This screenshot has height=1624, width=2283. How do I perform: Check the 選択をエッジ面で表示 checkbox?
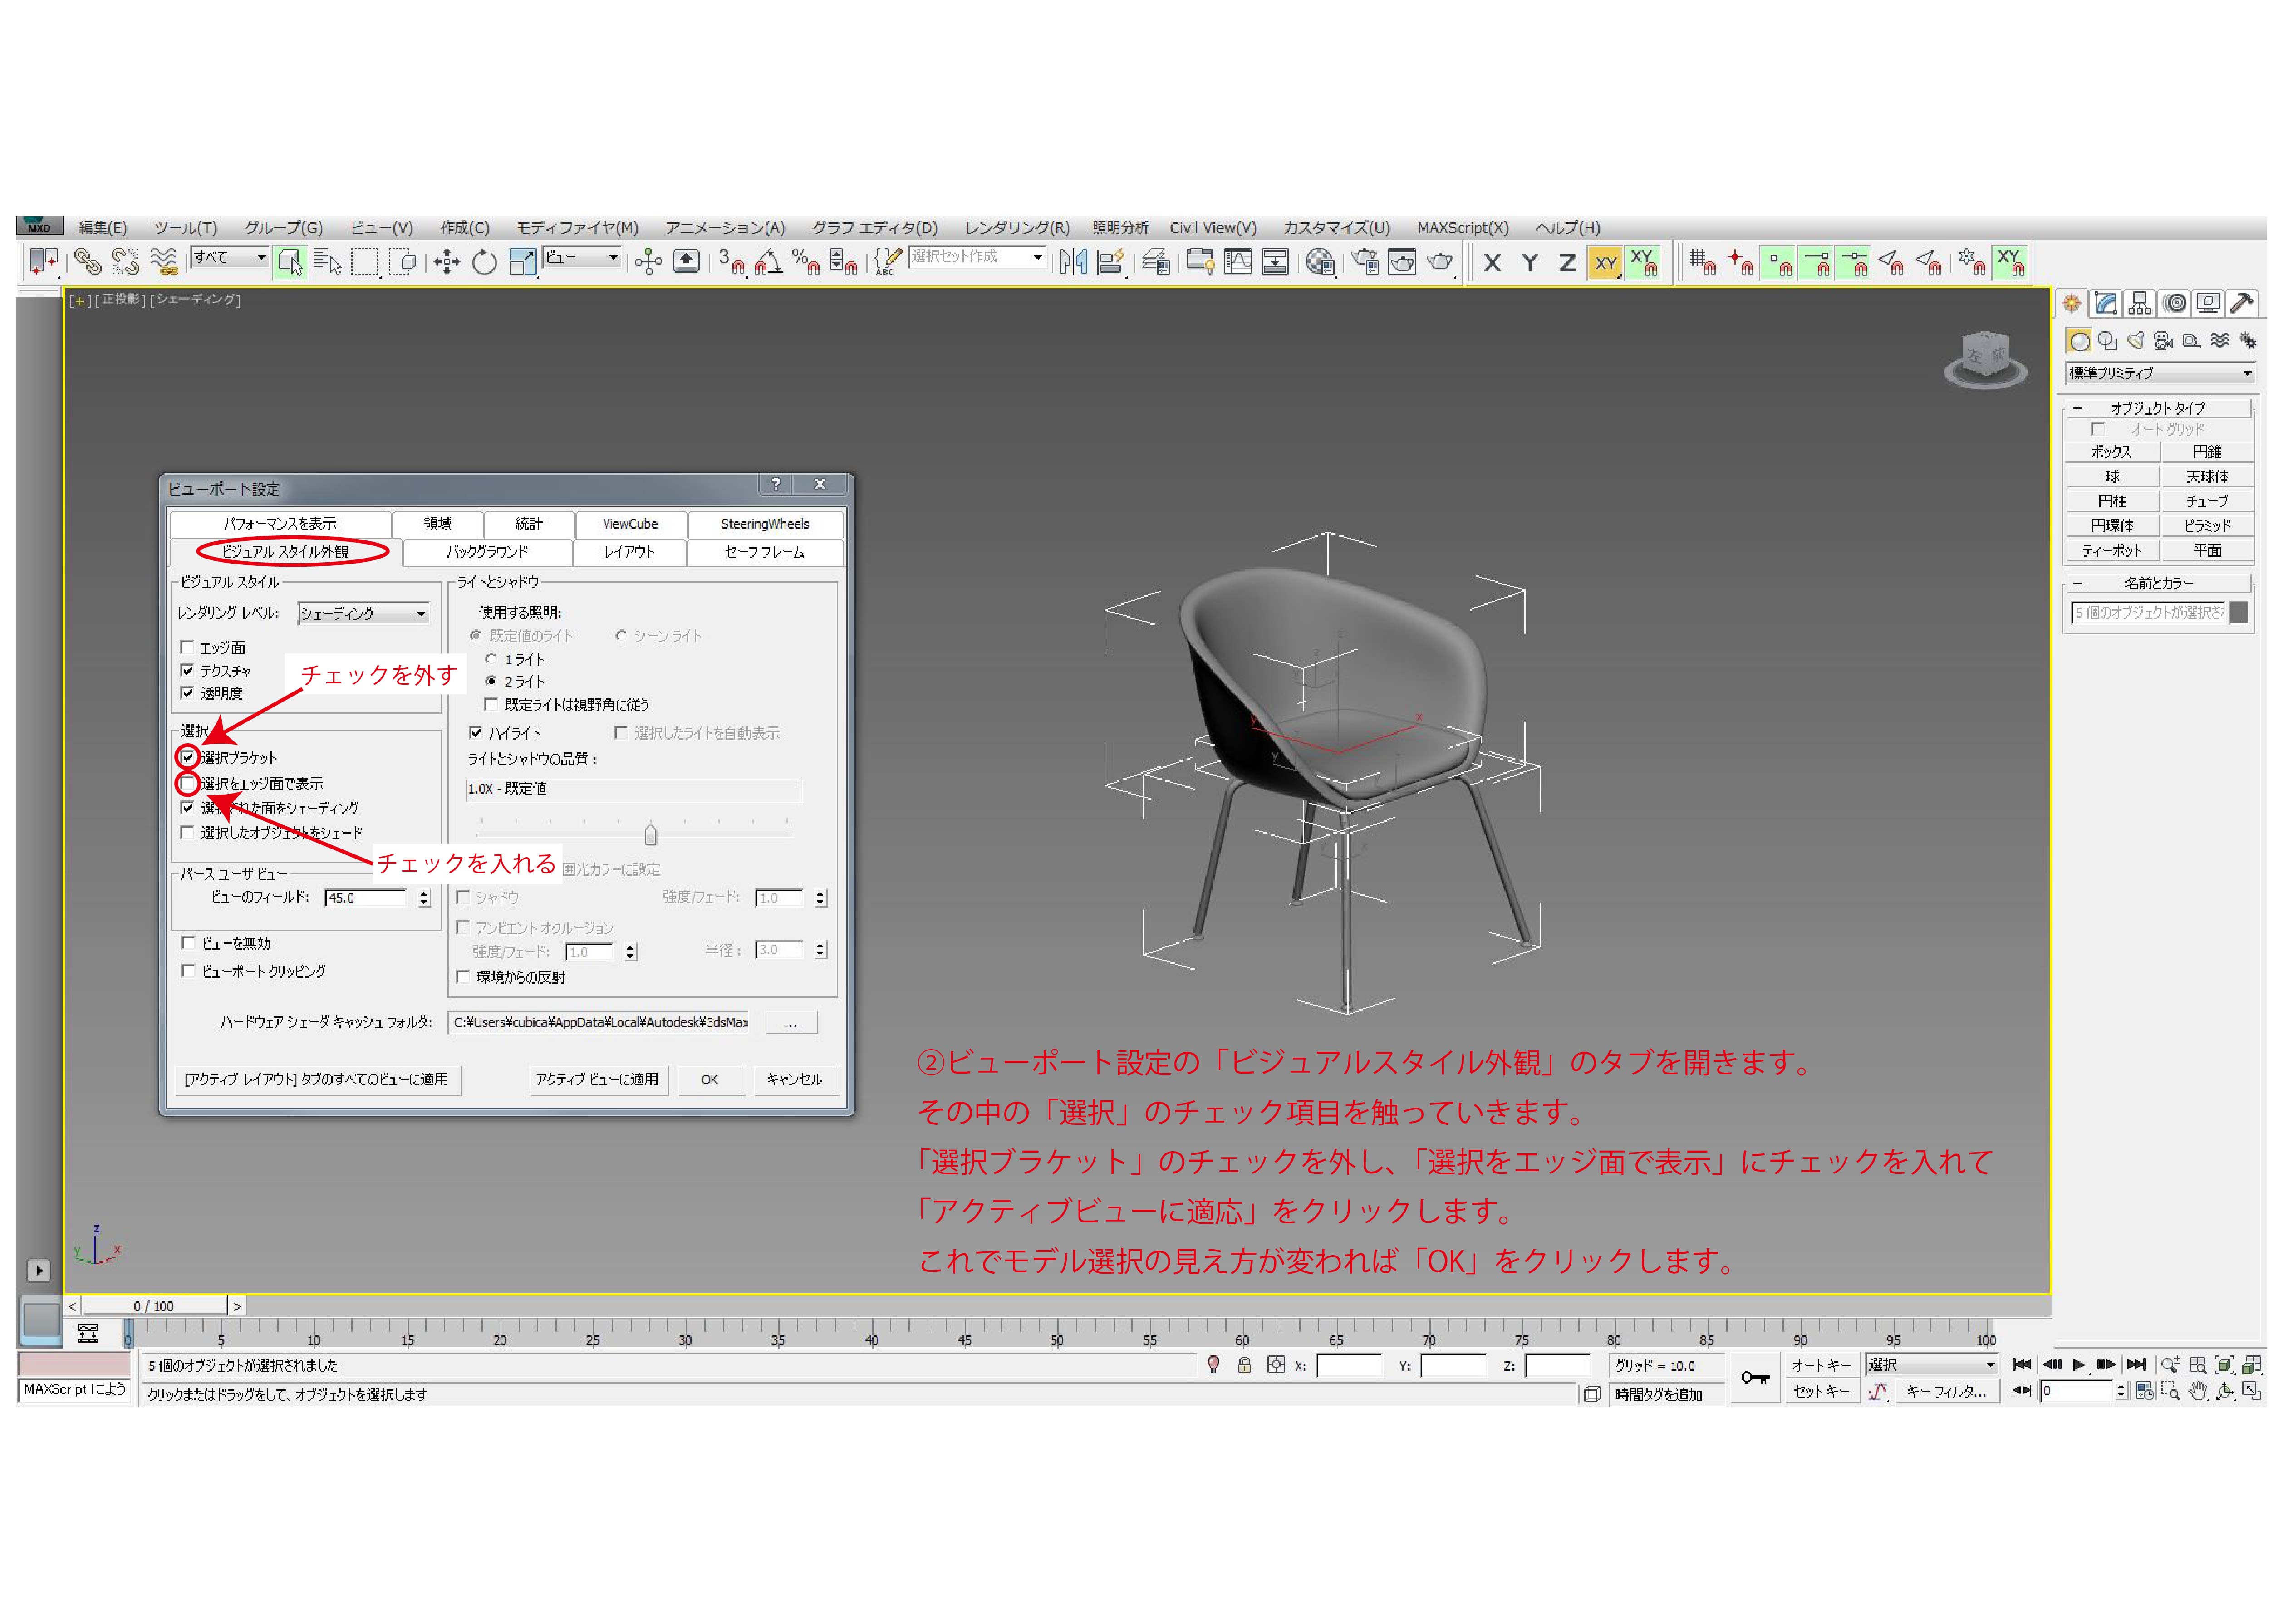point(188,783)
